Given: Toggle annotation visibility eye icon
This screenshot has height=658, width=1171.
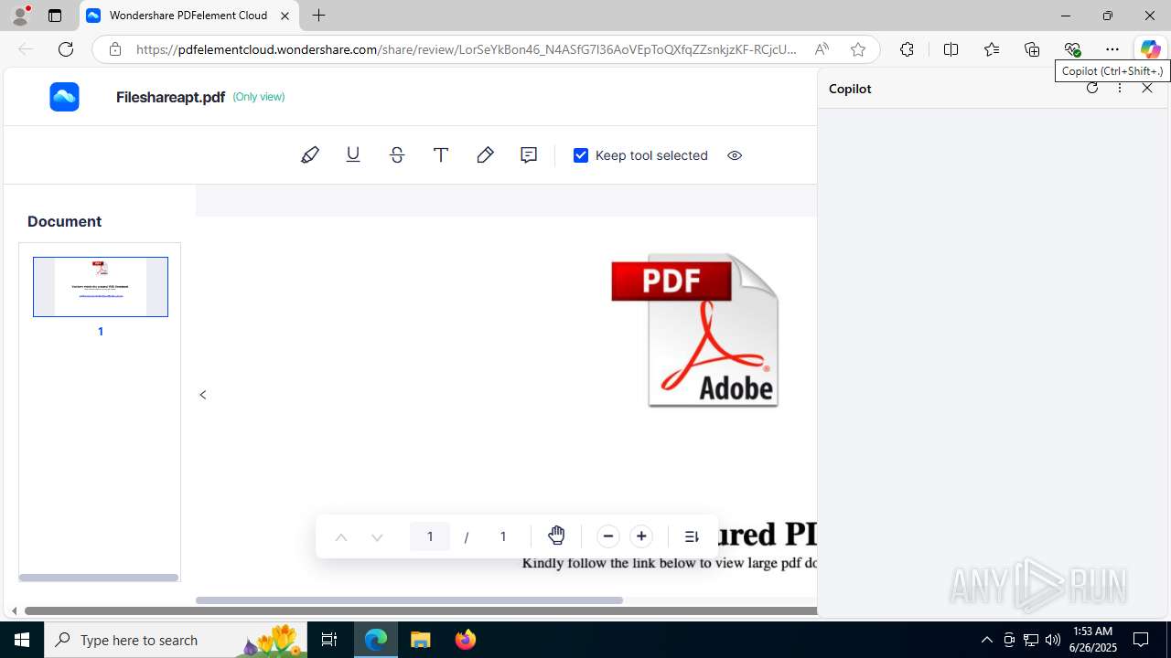Looking at the screenshot, I should [x=735, y=155].
